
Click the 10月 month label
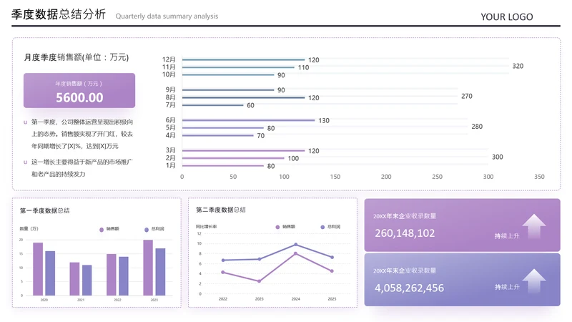pos(169,74)
